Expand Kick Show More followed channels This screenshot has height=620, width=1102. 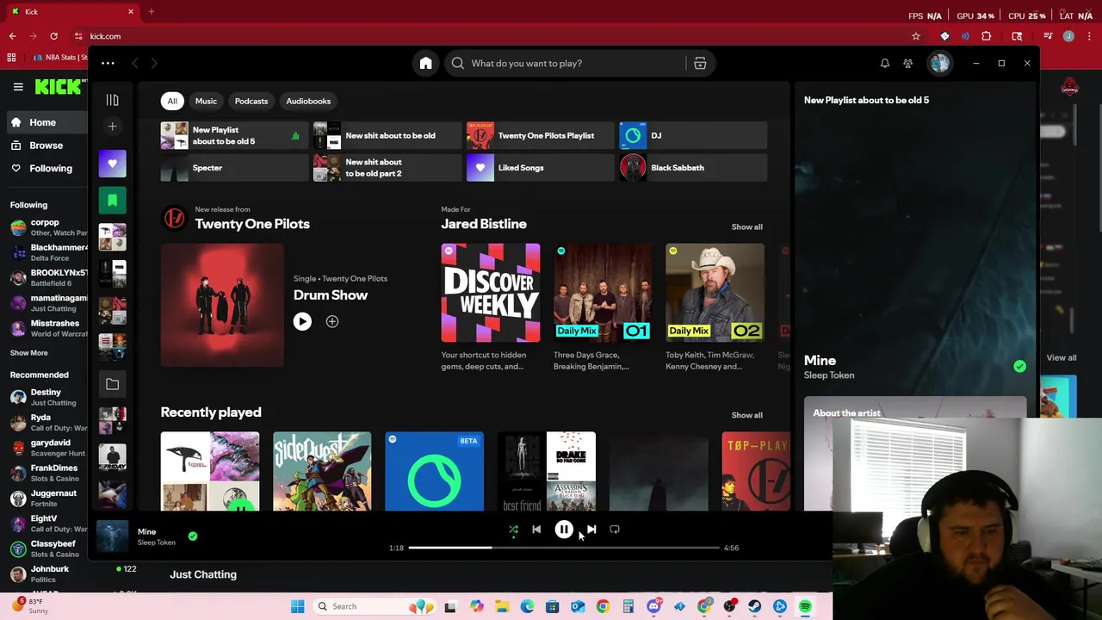(29, 353)
